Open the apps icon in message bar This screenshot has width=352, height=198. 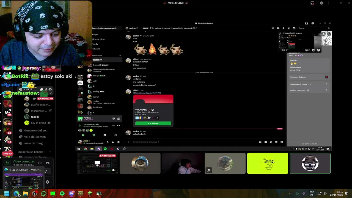point(282,142)
